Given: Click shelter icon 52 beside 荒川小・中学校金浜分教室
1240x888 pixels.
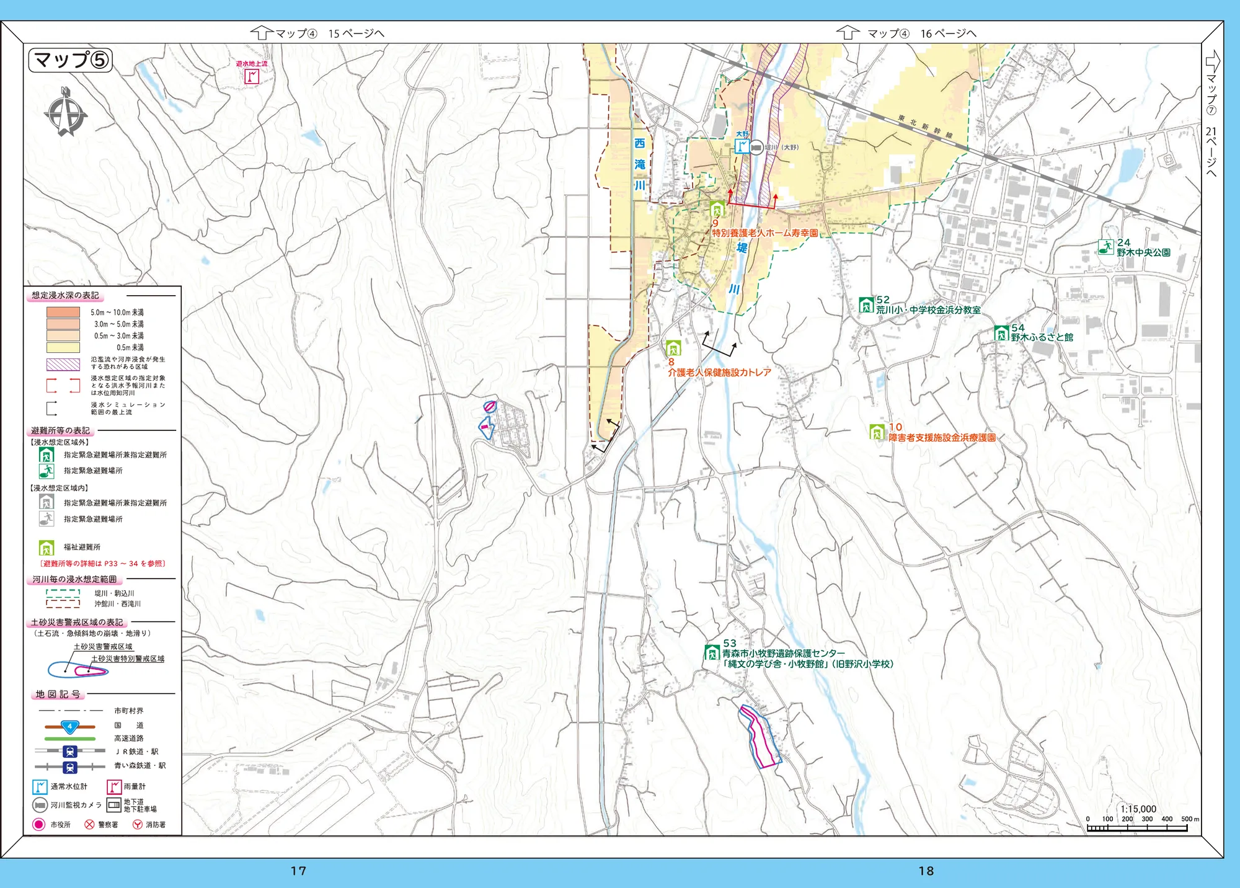Looking at the screenshot, I should tap(867, 305).
